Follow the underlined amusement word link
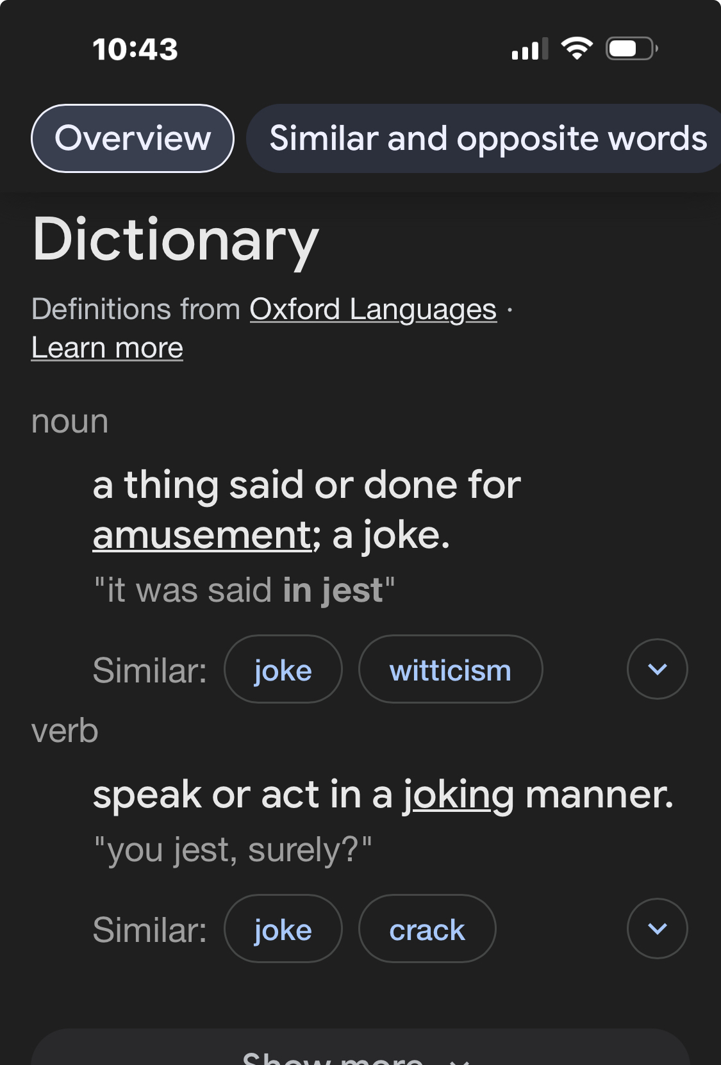 203,535
